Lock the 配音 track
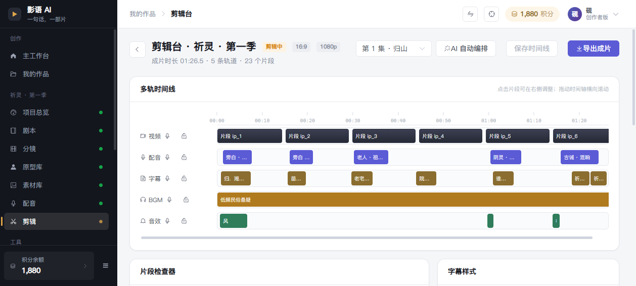The width and height of the screenshot is (636, 286). [x=184, y=157]
